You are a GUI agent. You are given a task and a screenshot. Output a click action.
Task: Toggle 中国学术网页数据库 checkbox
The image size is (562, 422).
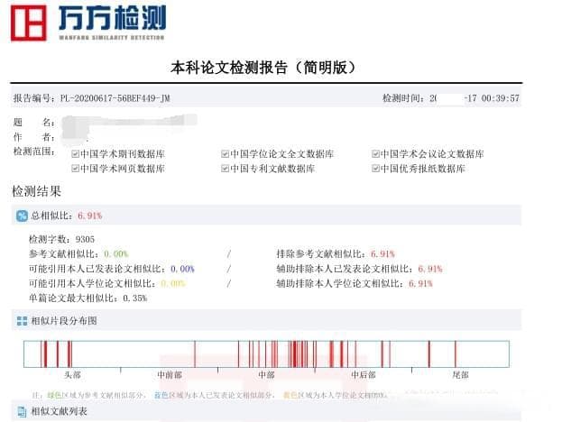click(75, 169)
